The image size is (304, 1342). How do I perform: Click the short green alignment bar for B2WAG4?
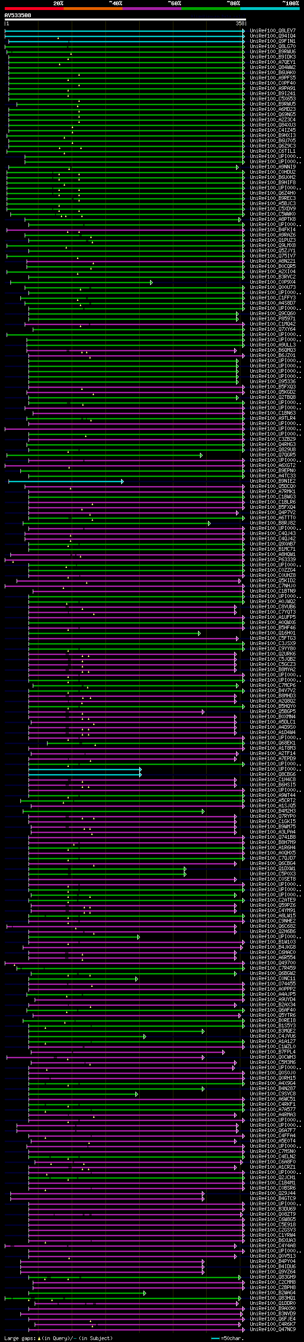click(x=87, y=1292)
